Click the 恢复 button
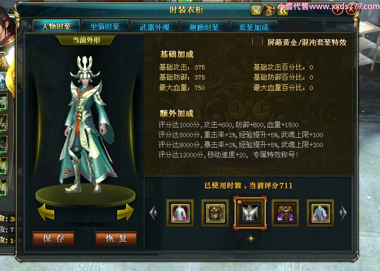Viewport: 380px width, 271px height. (116, 238)
